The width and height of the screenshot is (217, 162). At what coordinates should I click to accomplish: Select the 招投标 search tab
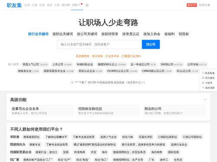point(184,34)
